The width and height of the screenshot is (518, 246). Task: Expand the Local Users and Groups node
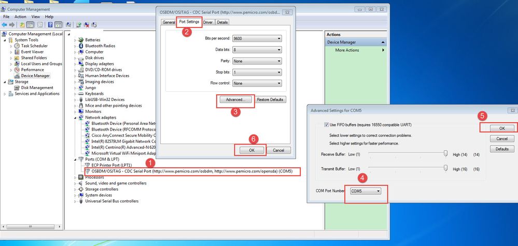coord(11,64)
